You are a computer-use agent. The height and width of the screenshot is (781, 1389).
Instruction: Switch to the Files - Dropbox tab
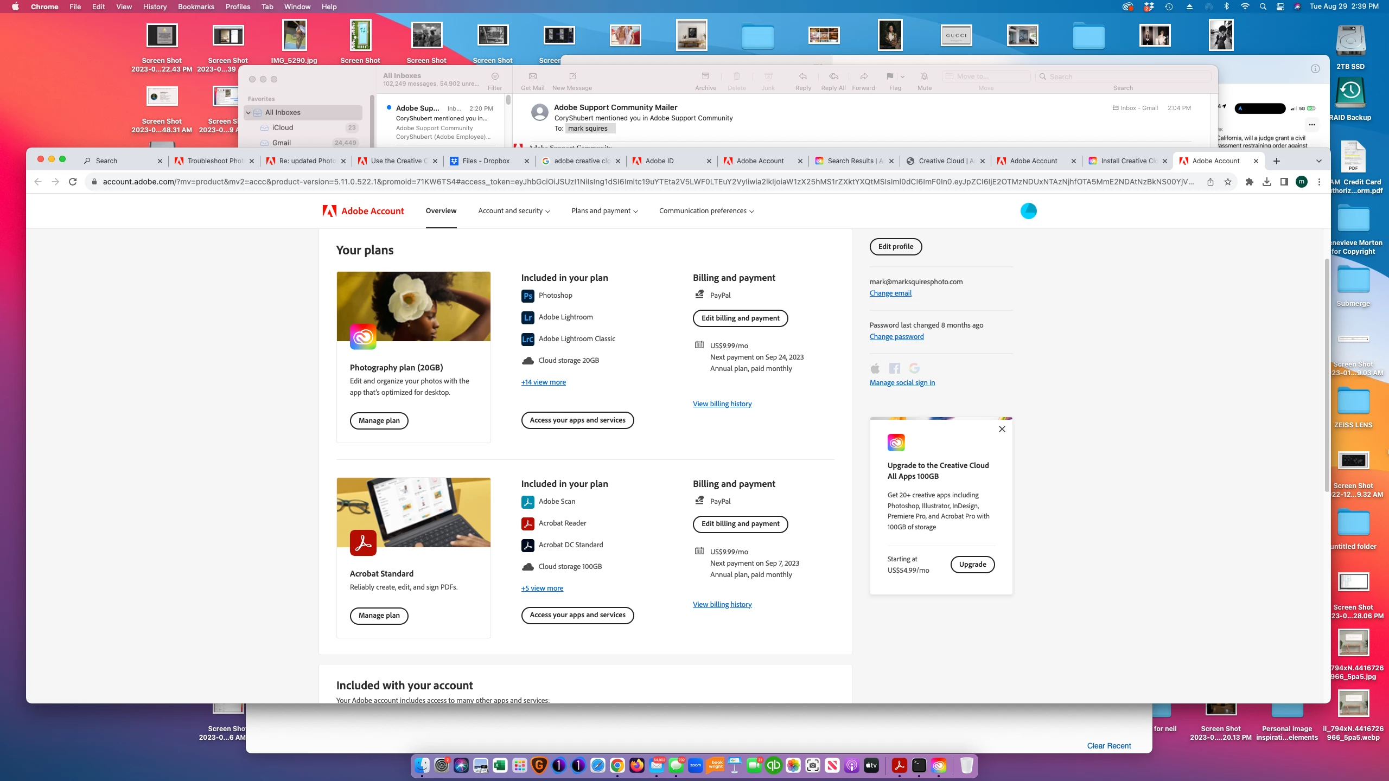tap(486, 161)
